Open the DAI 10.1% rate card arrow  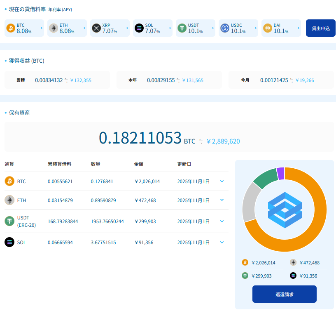(x=298, y=28)
